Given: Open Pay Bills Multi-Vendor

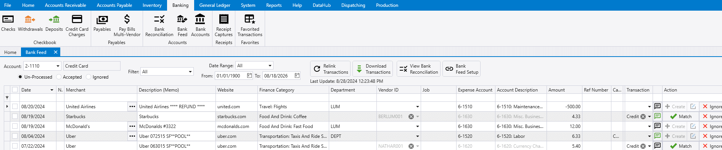Looking at the screenshot, I should (x=127, y=26).
